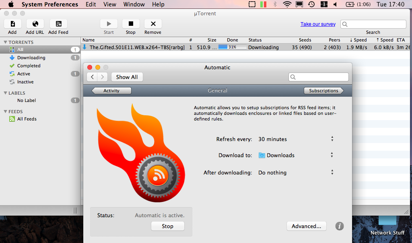Click the Advanced... button
The height and width of the screenshot is (243, 412).
pos(306,226)
